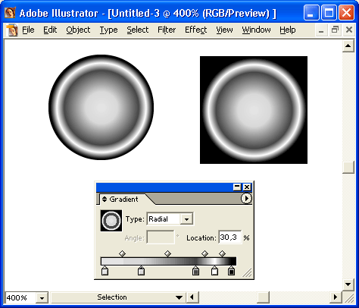Click the Gradient panel fill preview thumbnail
The width and height of the screenshot is (359, 308).
coord(111,221)
